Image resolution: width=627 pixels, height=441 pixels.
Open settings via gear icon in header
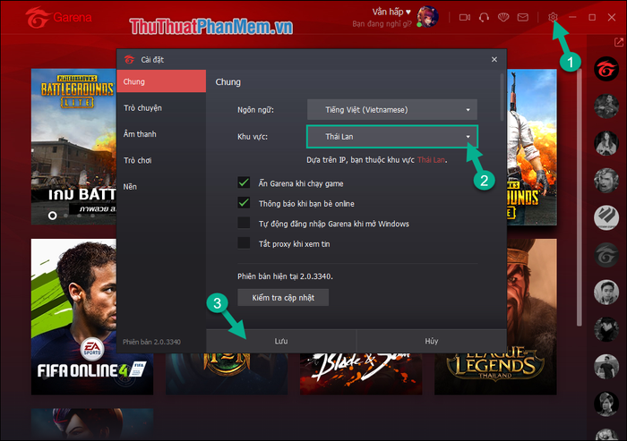coord(553,17)
